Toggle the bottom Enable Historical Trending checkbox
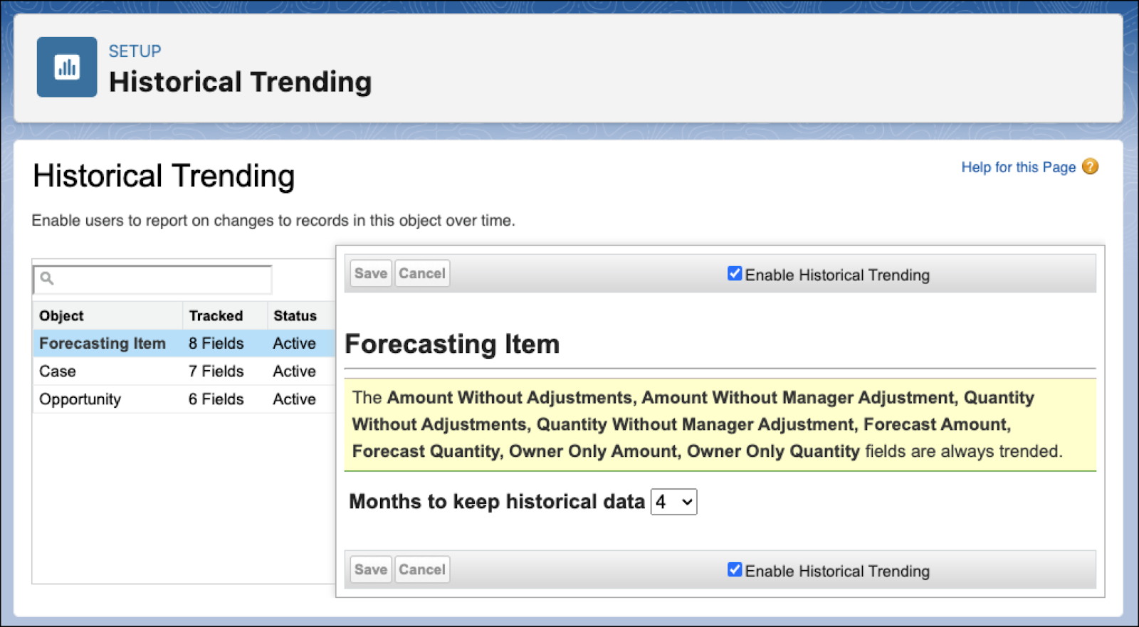Viewport: 1139px width, 627px height. [735, 570]
